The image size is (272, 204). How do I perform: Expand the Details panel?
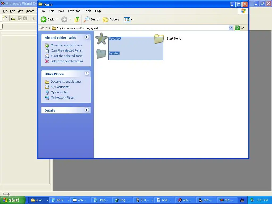(x=87, y=110)
